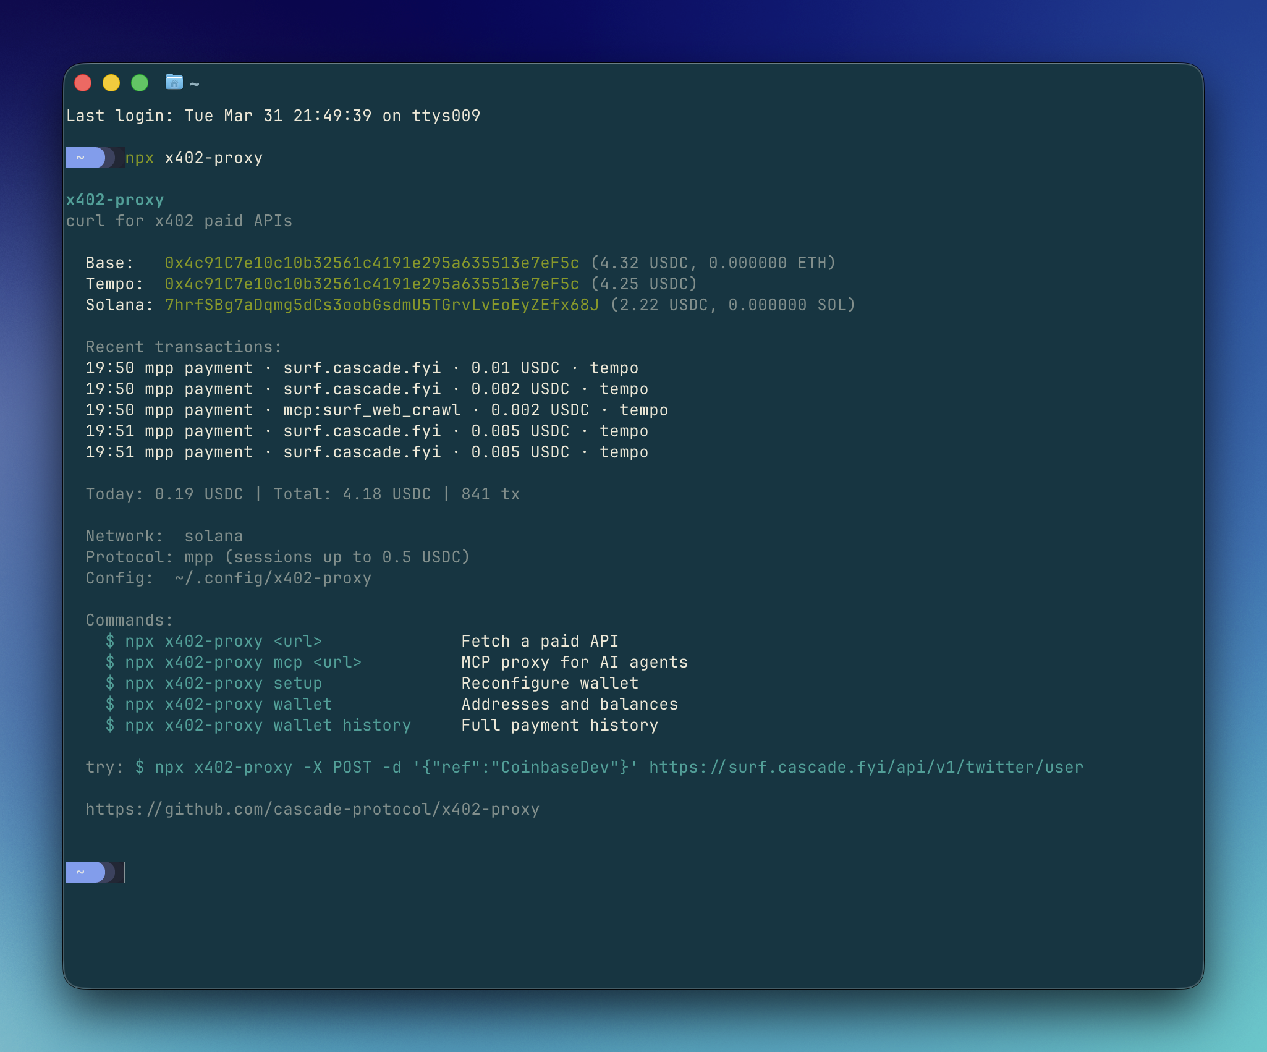Click the 'npx x402-proxy mcp <url>' command
This screenshot has width=1267, height=1052.
click(x=242, y=662)
